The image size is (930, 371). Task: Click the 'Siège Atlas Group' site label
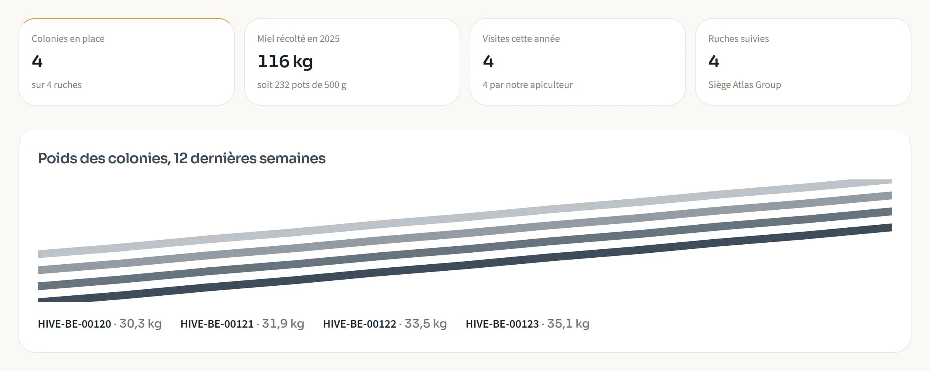(x=745, y=85)
